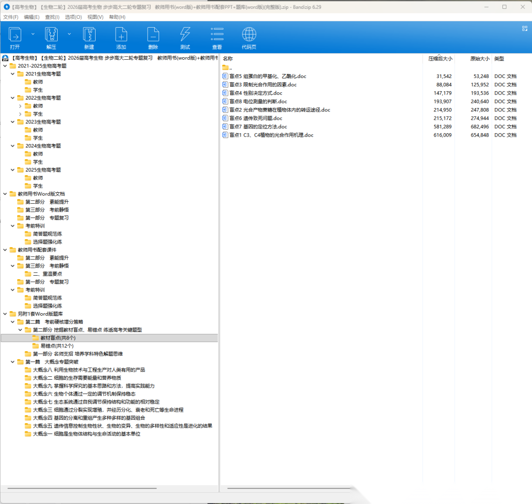
Task: Sort by the 压缩后大小 column header
Action: click(440, 59)
